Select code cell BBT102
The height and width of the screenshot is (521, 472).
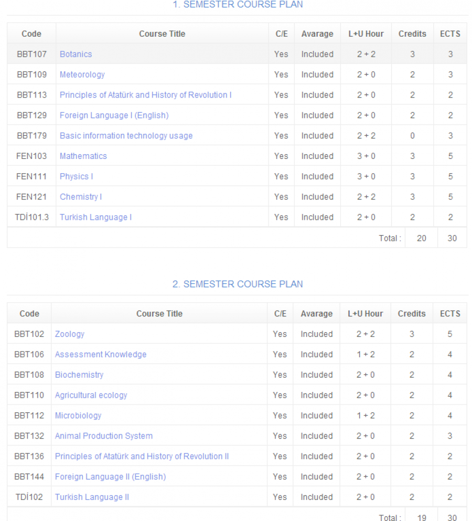[29, 334]
